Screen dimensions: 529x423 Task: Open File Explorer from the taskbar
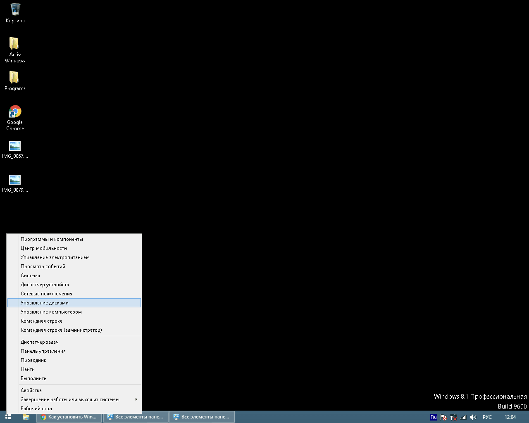(26, 417)
